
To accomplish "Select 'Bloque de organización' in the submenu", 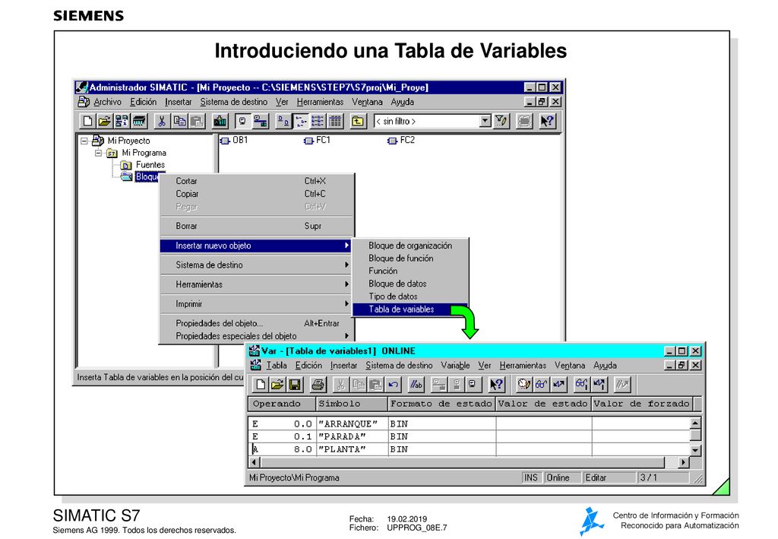I will coord(410,246).
